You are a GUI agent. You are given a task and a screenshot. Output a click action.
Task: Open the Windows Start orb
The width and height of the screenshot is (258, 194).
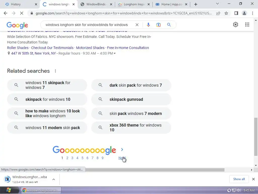(x=9, y=190)
